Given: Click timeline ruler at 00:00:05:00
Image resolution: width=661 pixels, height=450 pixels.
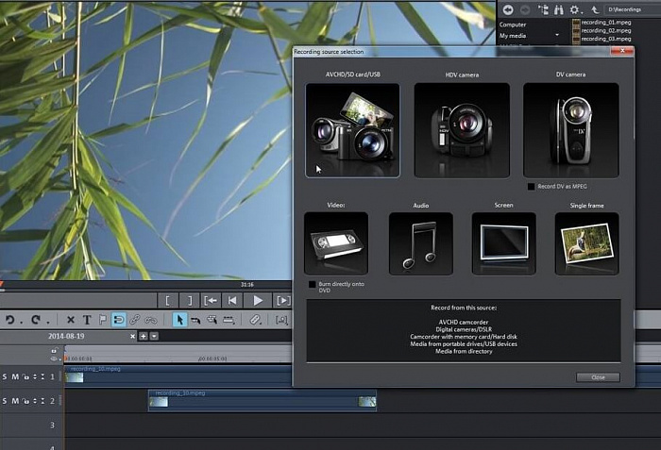Looking at the screenshot, I should (212, 358).
